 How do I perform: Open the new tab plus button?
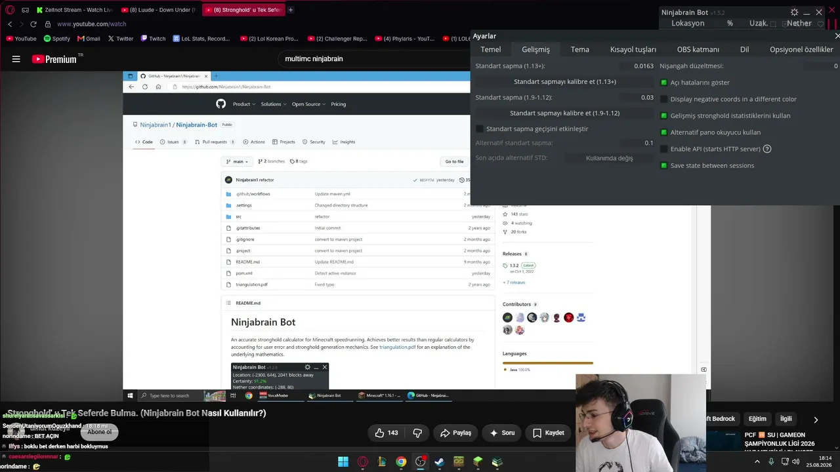point(291,10)
